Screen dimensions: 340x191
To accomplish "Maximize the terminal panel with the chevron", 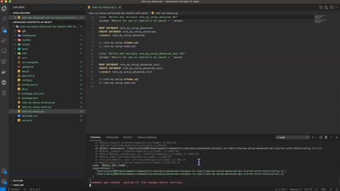I will [x=331, y=137].
